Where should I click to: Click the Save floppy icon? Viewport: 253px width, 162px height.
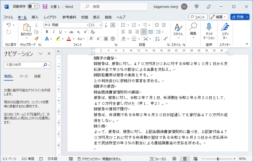point(45,7)
